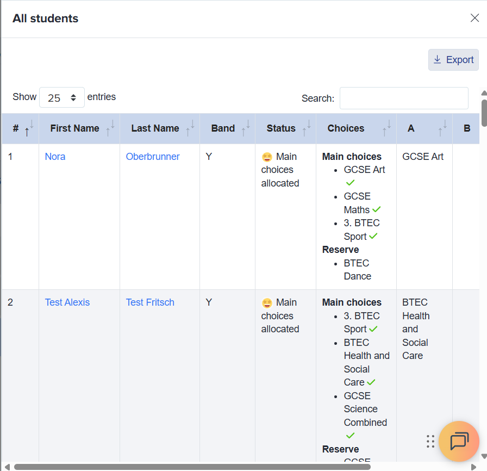The height and width of the screenshot is (471, 487).
Task: Click the vertical scrollbar thumb
Action: [484, 113]
